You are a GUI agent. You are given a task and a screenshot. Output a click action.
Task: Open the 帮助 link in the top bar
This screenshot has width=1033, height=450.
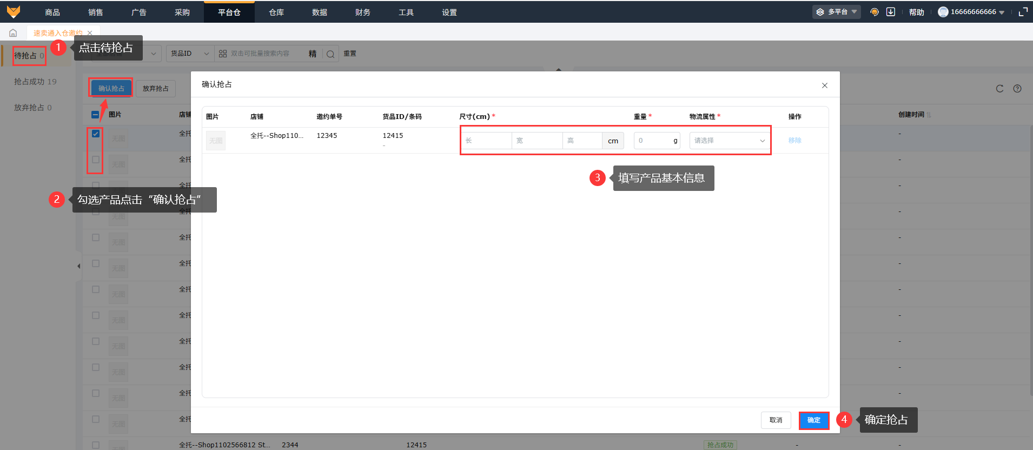click(917, 12)
